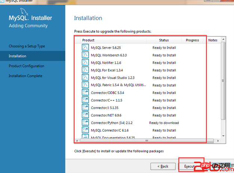Image resolution: width=234 pixels, height=173 pixels.
Task: Select the Installation step in sidebar
Action: pos(33,56)
